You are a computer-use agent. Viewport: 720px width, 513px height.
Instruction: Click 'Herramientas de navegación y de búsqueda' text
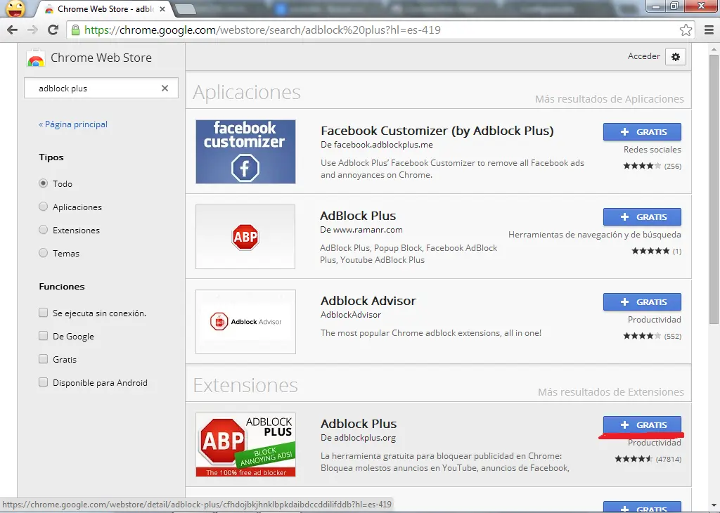point(595,235)
